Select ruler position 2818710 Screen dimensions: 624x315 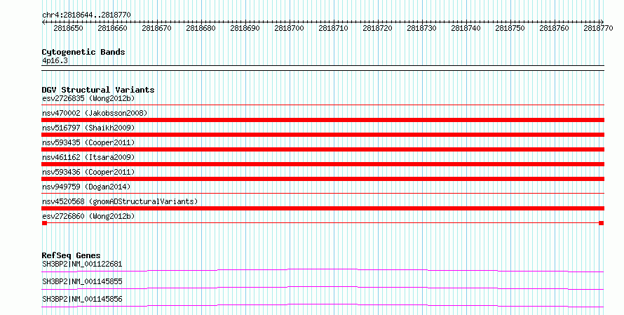[x=333, y=28]
